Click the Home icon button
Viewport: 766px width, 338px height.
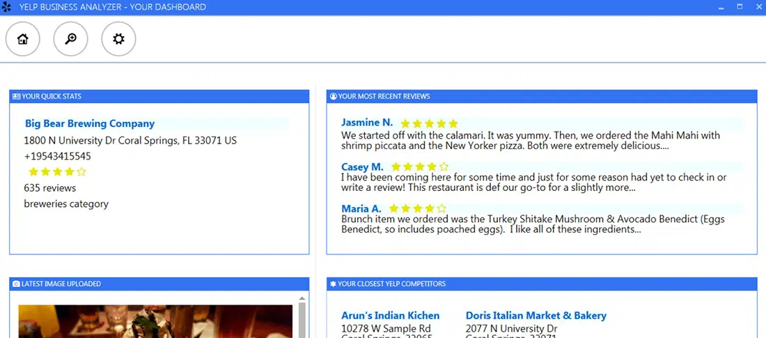(x=23, y=39)
